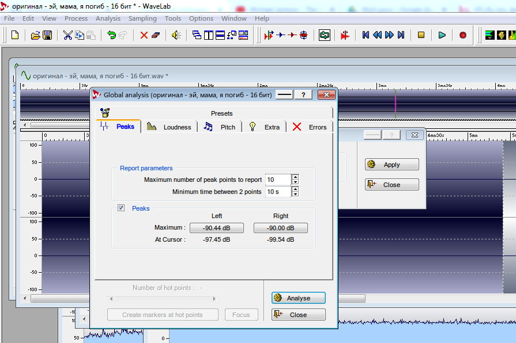The width and height of the screenshot is (516, 343).
Task: Switch to the Loudness tab
Action: pos(170,127)
